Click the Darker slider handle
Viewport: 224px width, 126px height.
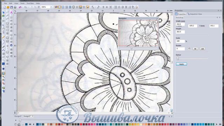(178, 58)
